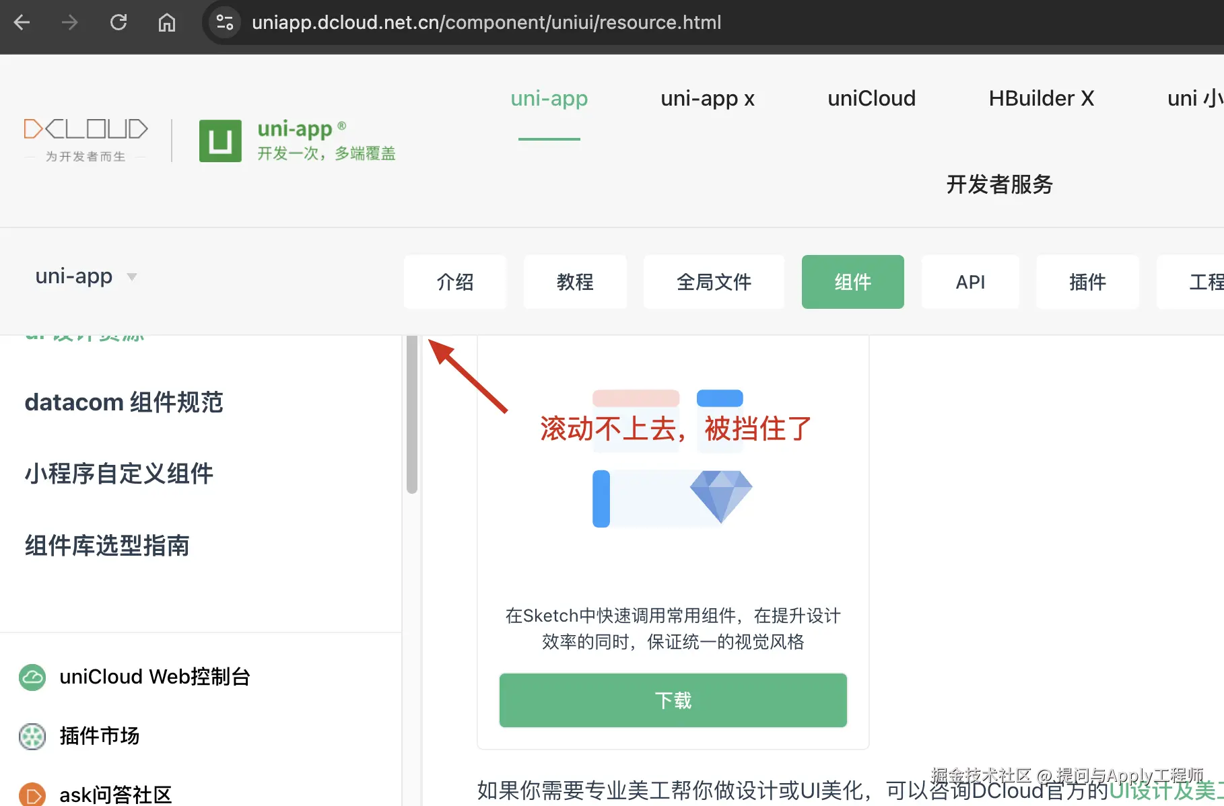Click the page reload icon
Screen dimensions: 1224x806
(118, 22)
